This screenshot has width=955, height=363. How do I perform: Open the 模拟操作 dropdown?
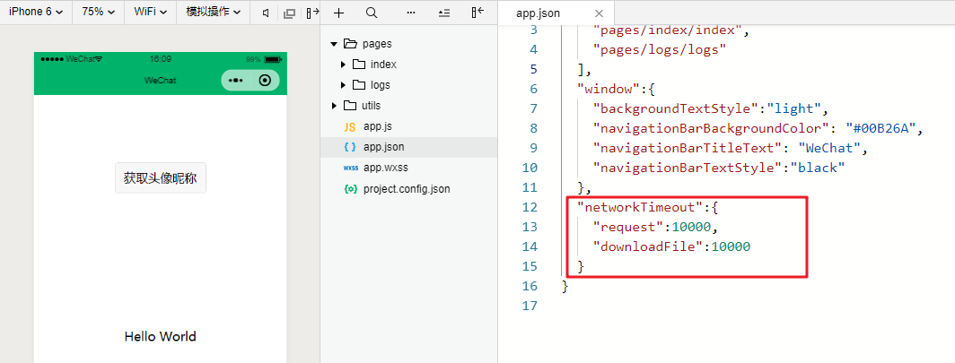[x=214, y=13]
